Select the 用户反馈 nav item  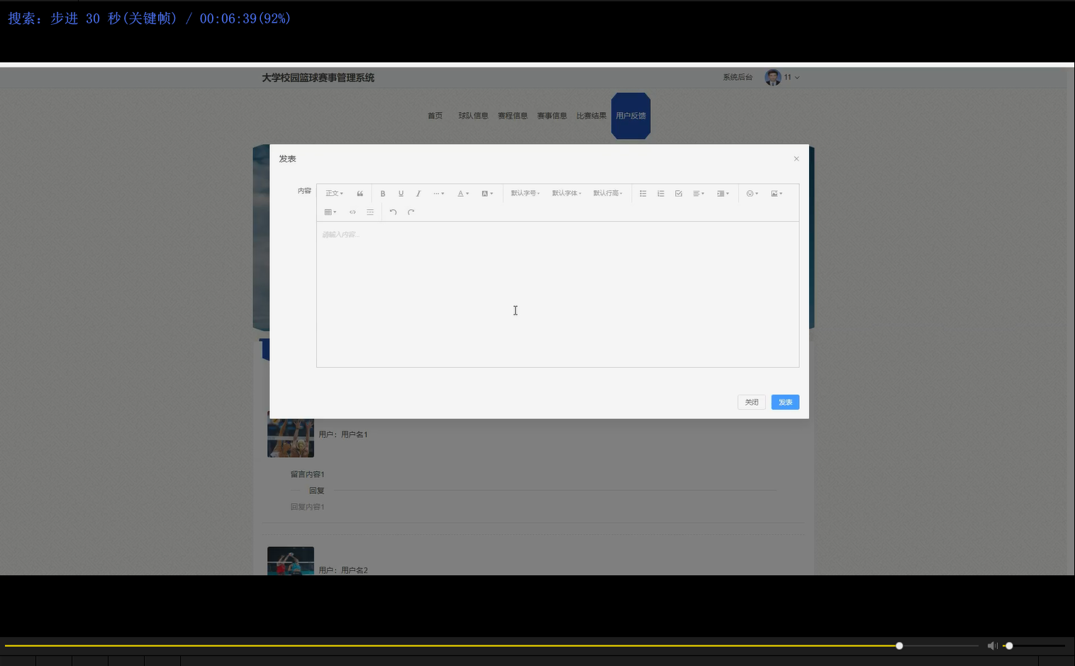[x=631, y=115]
